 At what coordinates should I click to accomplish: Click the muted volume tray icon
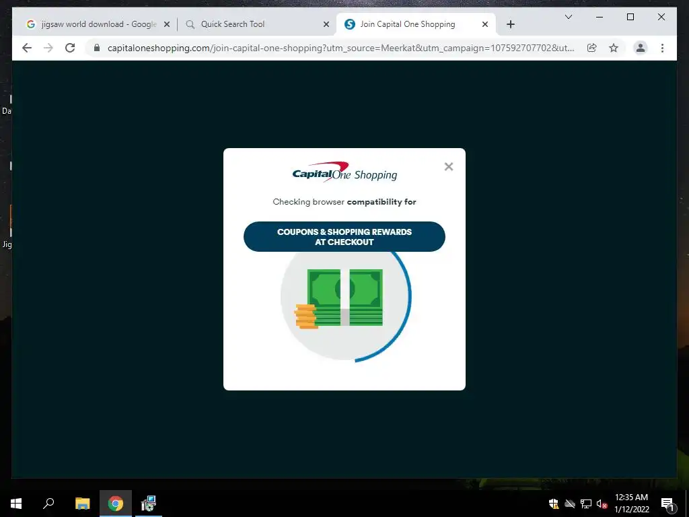click(x=602, y=504)
